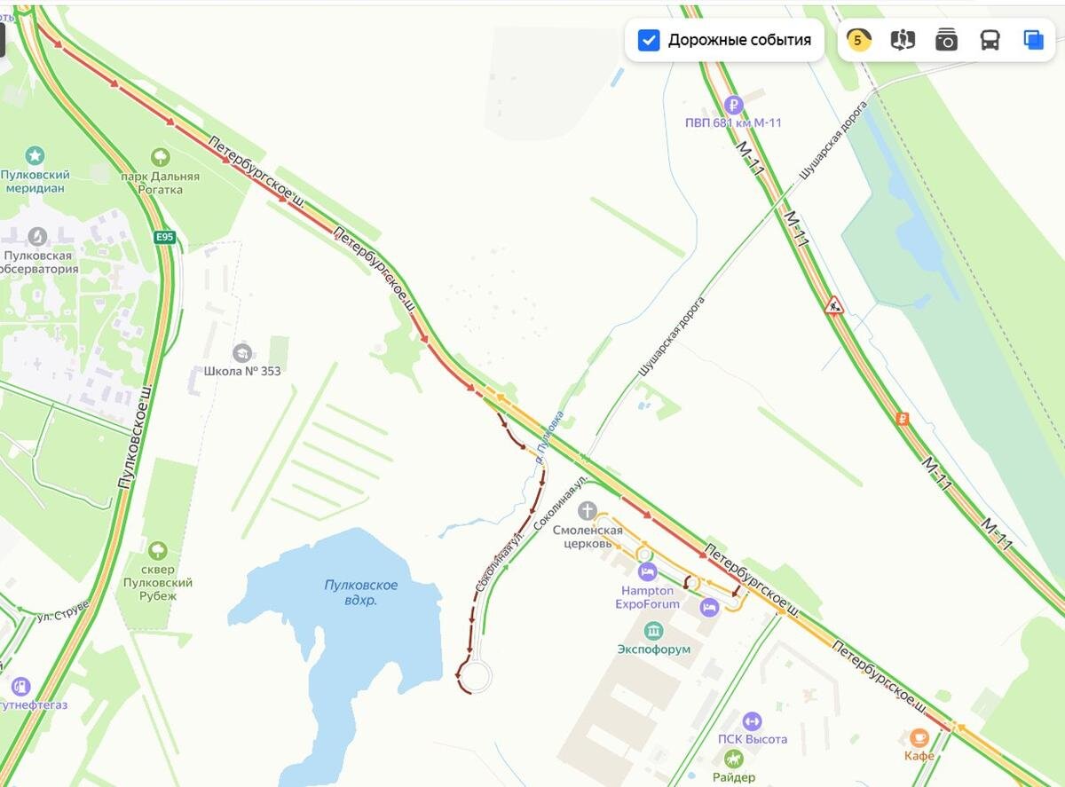Click the road works warning sign on M-11
This screenshot has width=1065, height=787.
pyautogui.click(x=833, y=306)
